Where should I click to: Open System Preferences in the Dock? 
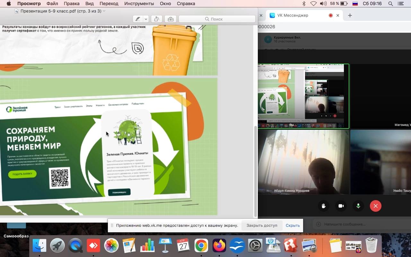255,246
